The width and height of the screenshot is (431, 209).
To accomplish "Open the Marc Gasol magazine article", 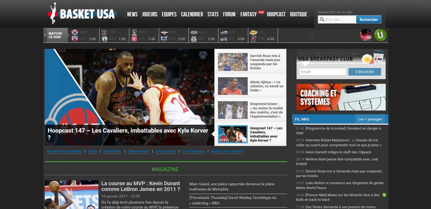I will click(232, 187).
